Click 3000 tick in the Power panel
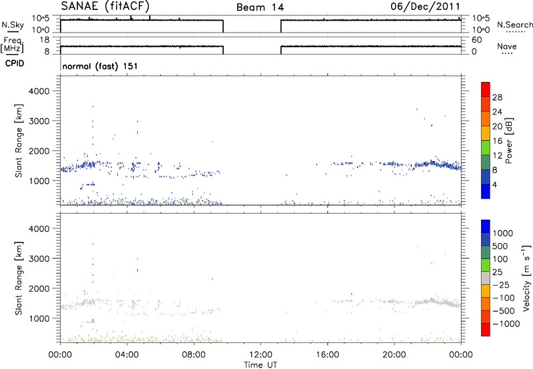This screenshot has height=369, width=533. (x=39, y=121)
